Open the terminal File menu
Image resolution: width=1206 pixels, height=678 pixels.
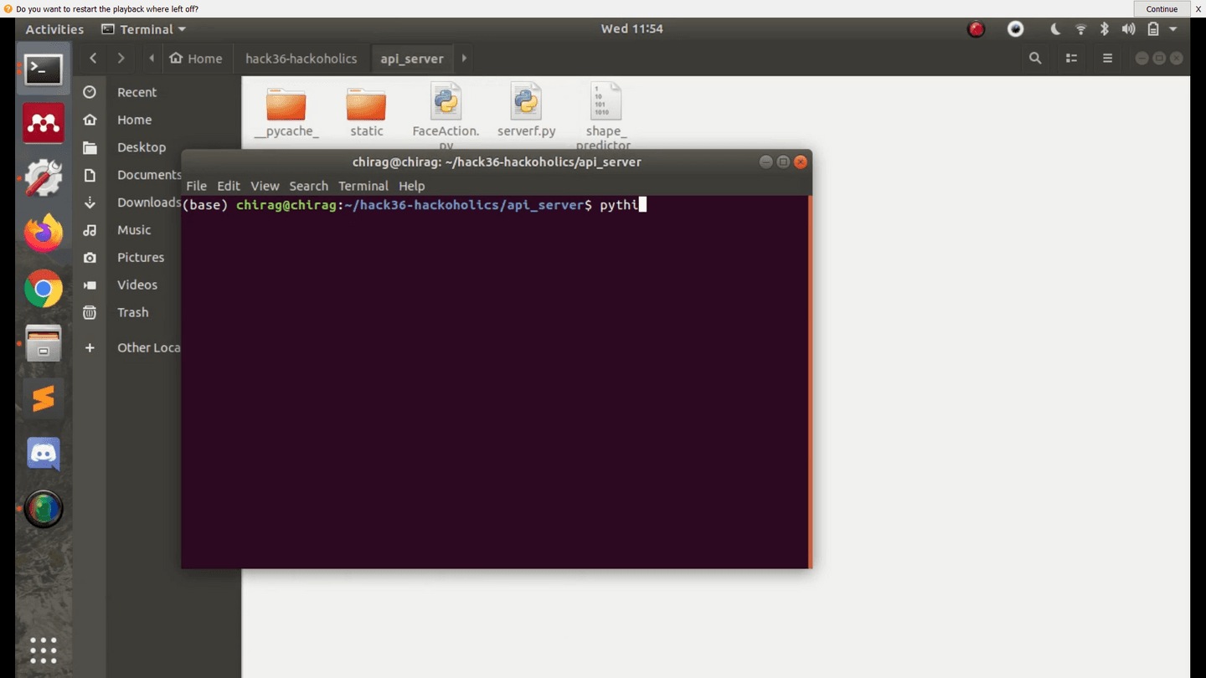196,186
